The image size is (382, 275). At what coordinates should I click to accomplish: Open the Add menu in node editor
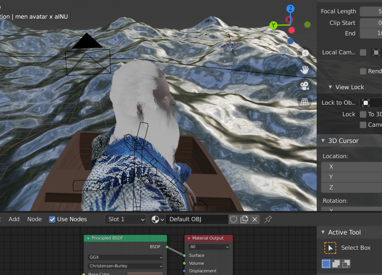point(14,219)
